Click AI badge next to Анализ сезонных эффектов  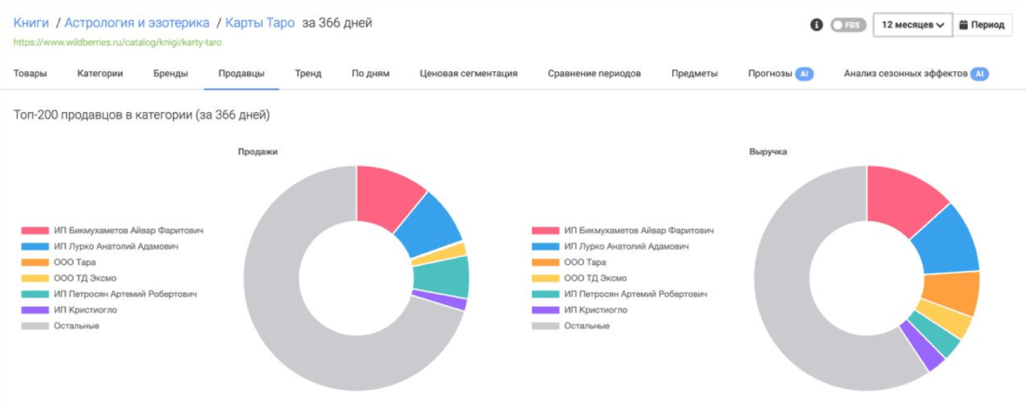point(979,74)
